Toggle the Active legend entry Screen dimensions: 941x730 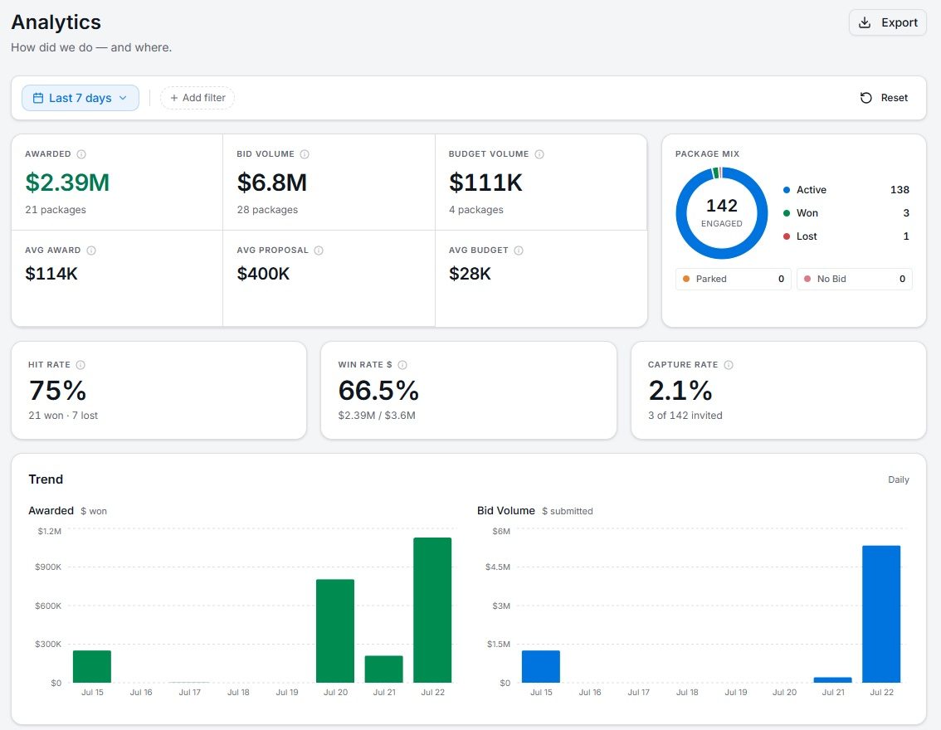click(x=846, y=189)
